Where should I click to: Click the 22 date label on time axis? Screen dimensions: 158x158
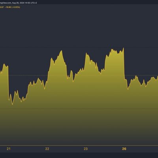(47, 149)
